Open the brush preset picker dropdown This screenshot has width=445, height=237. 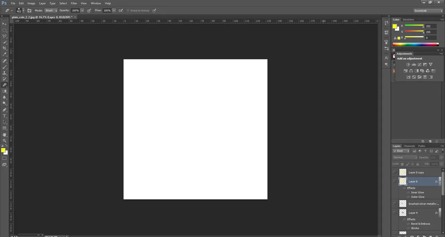[24, 10]
